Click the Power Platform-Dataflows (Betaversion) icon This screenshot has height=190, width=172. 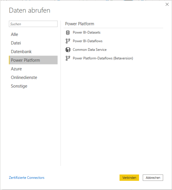click(x=68, y=58)
